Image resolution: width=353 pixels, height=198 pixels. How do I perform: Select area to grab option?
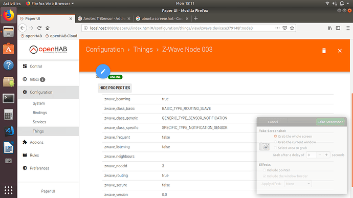point(275,148)
